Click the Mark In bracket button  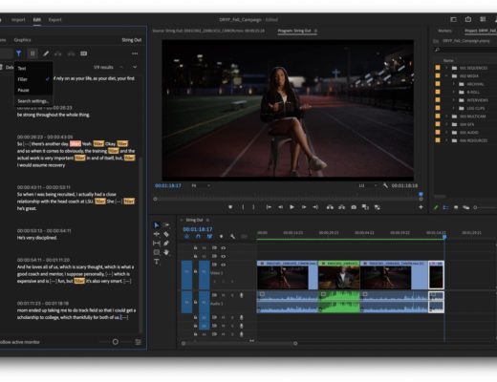tap(243, 207)
